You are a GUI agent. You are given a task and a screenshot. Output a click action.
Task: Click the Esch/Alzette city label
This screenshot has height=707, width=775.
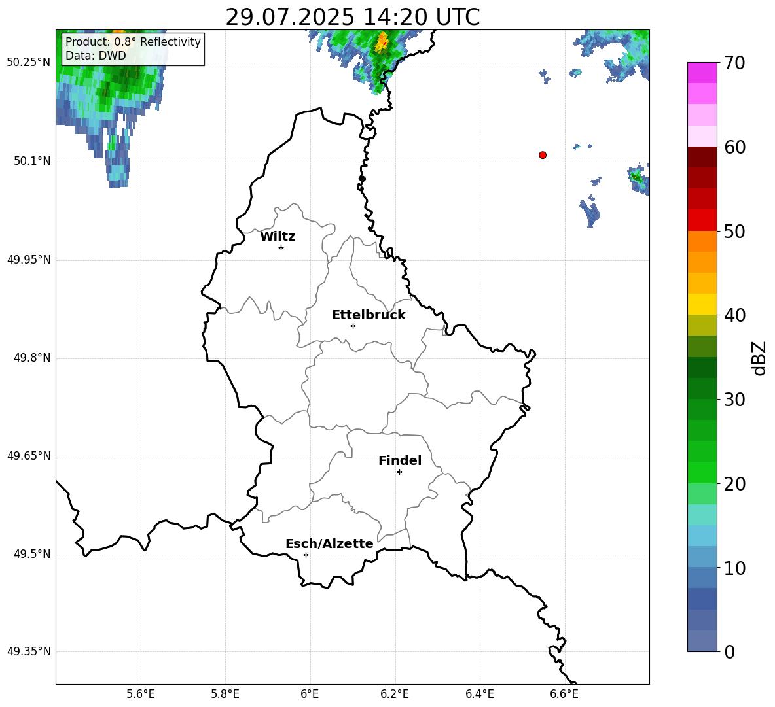pyautogui.click(x=329, y=543)
